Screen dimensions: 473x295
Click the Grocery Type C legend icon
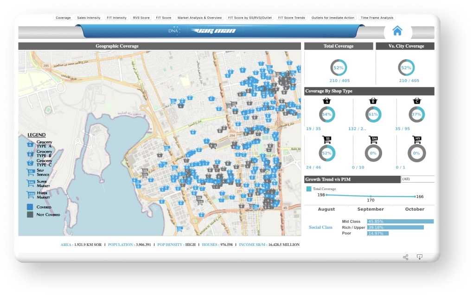(30, 163)
